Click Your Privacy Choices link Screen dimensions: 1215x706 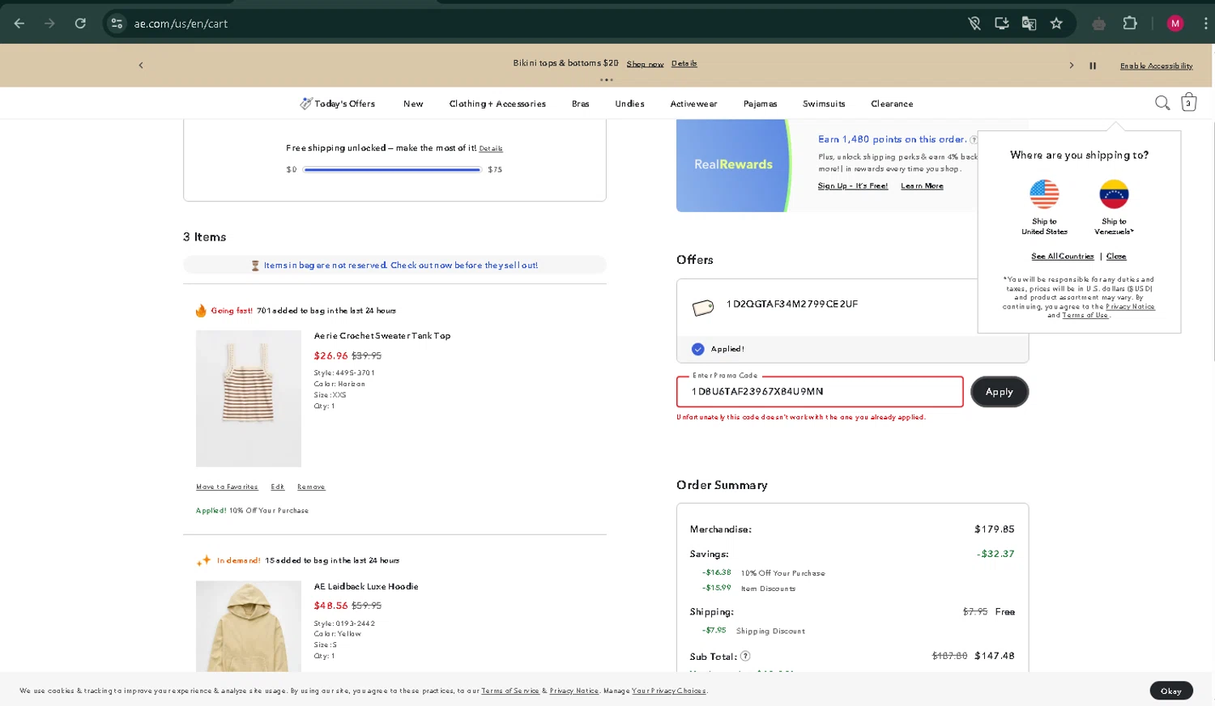[668, 691]
